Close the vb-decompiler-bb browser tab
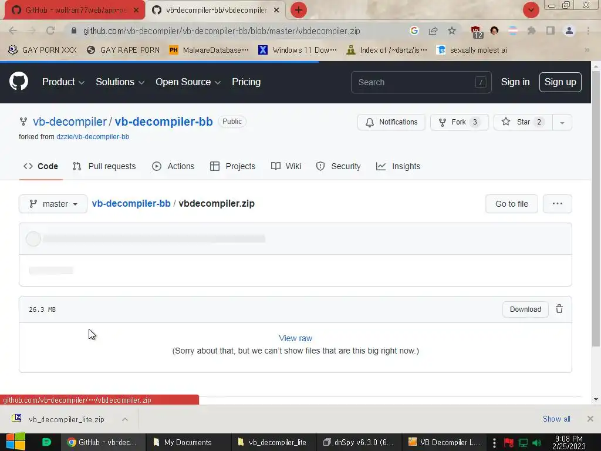This screenshot has height=451, width=601. pyautogui.click(x=276, y=10)
